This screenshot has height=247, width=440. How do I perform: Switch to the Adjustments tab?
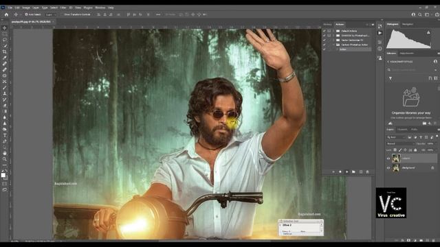coord(406,54)
